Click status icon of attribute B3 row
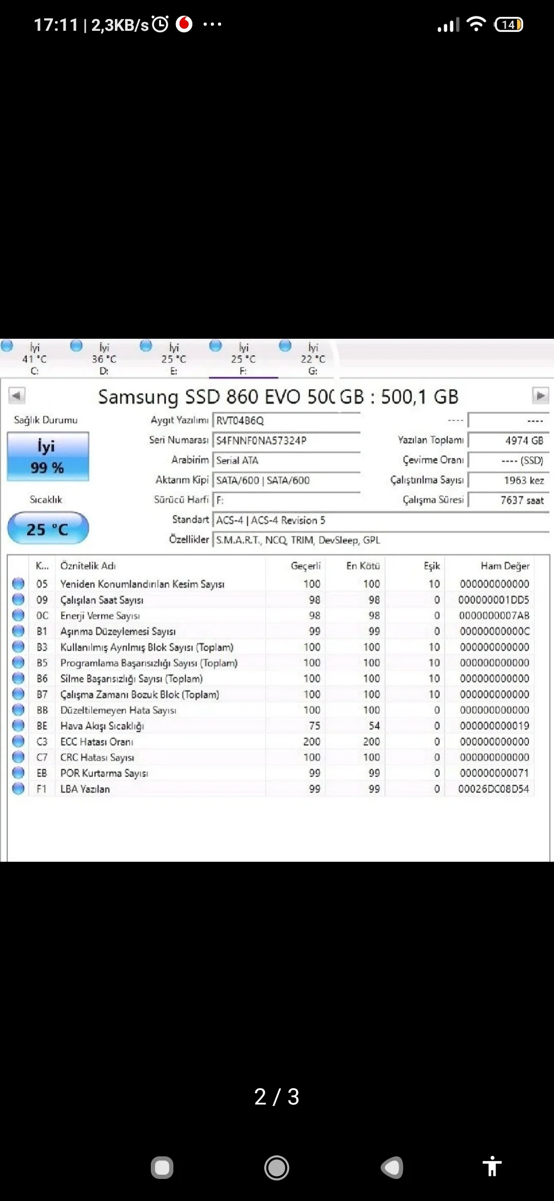This screenshot has height=1201, width=554. [18, 647]
